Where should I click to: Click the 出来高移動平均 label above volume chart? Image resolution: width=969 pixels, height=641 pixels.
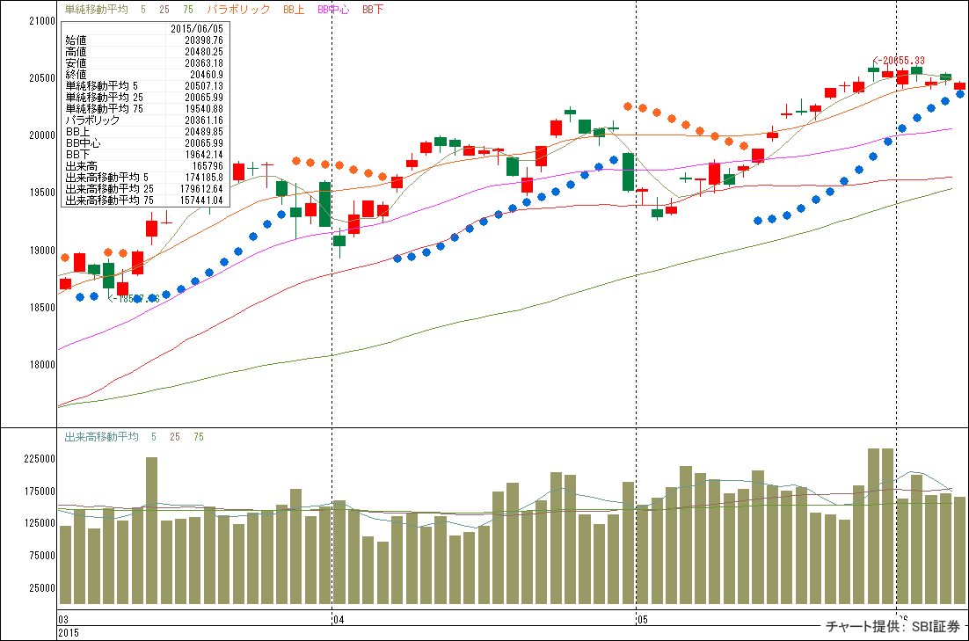point(101,437)
